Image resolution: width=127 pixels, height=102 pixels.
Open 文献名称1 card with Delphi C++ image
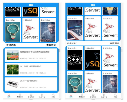pyautogui.click(x=75, y=58)
